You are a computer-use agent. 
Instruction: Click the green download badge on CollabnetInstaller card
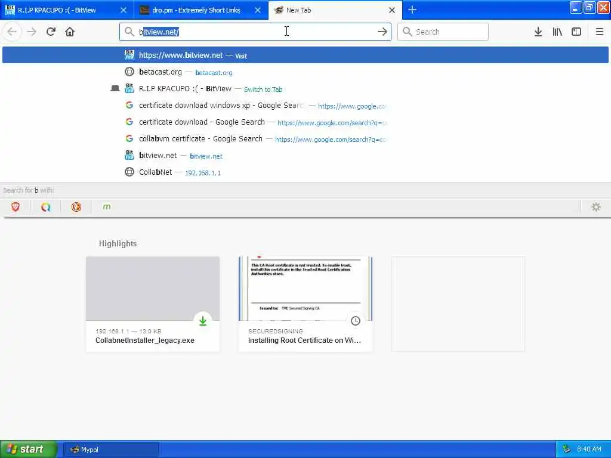coord(203,320)
